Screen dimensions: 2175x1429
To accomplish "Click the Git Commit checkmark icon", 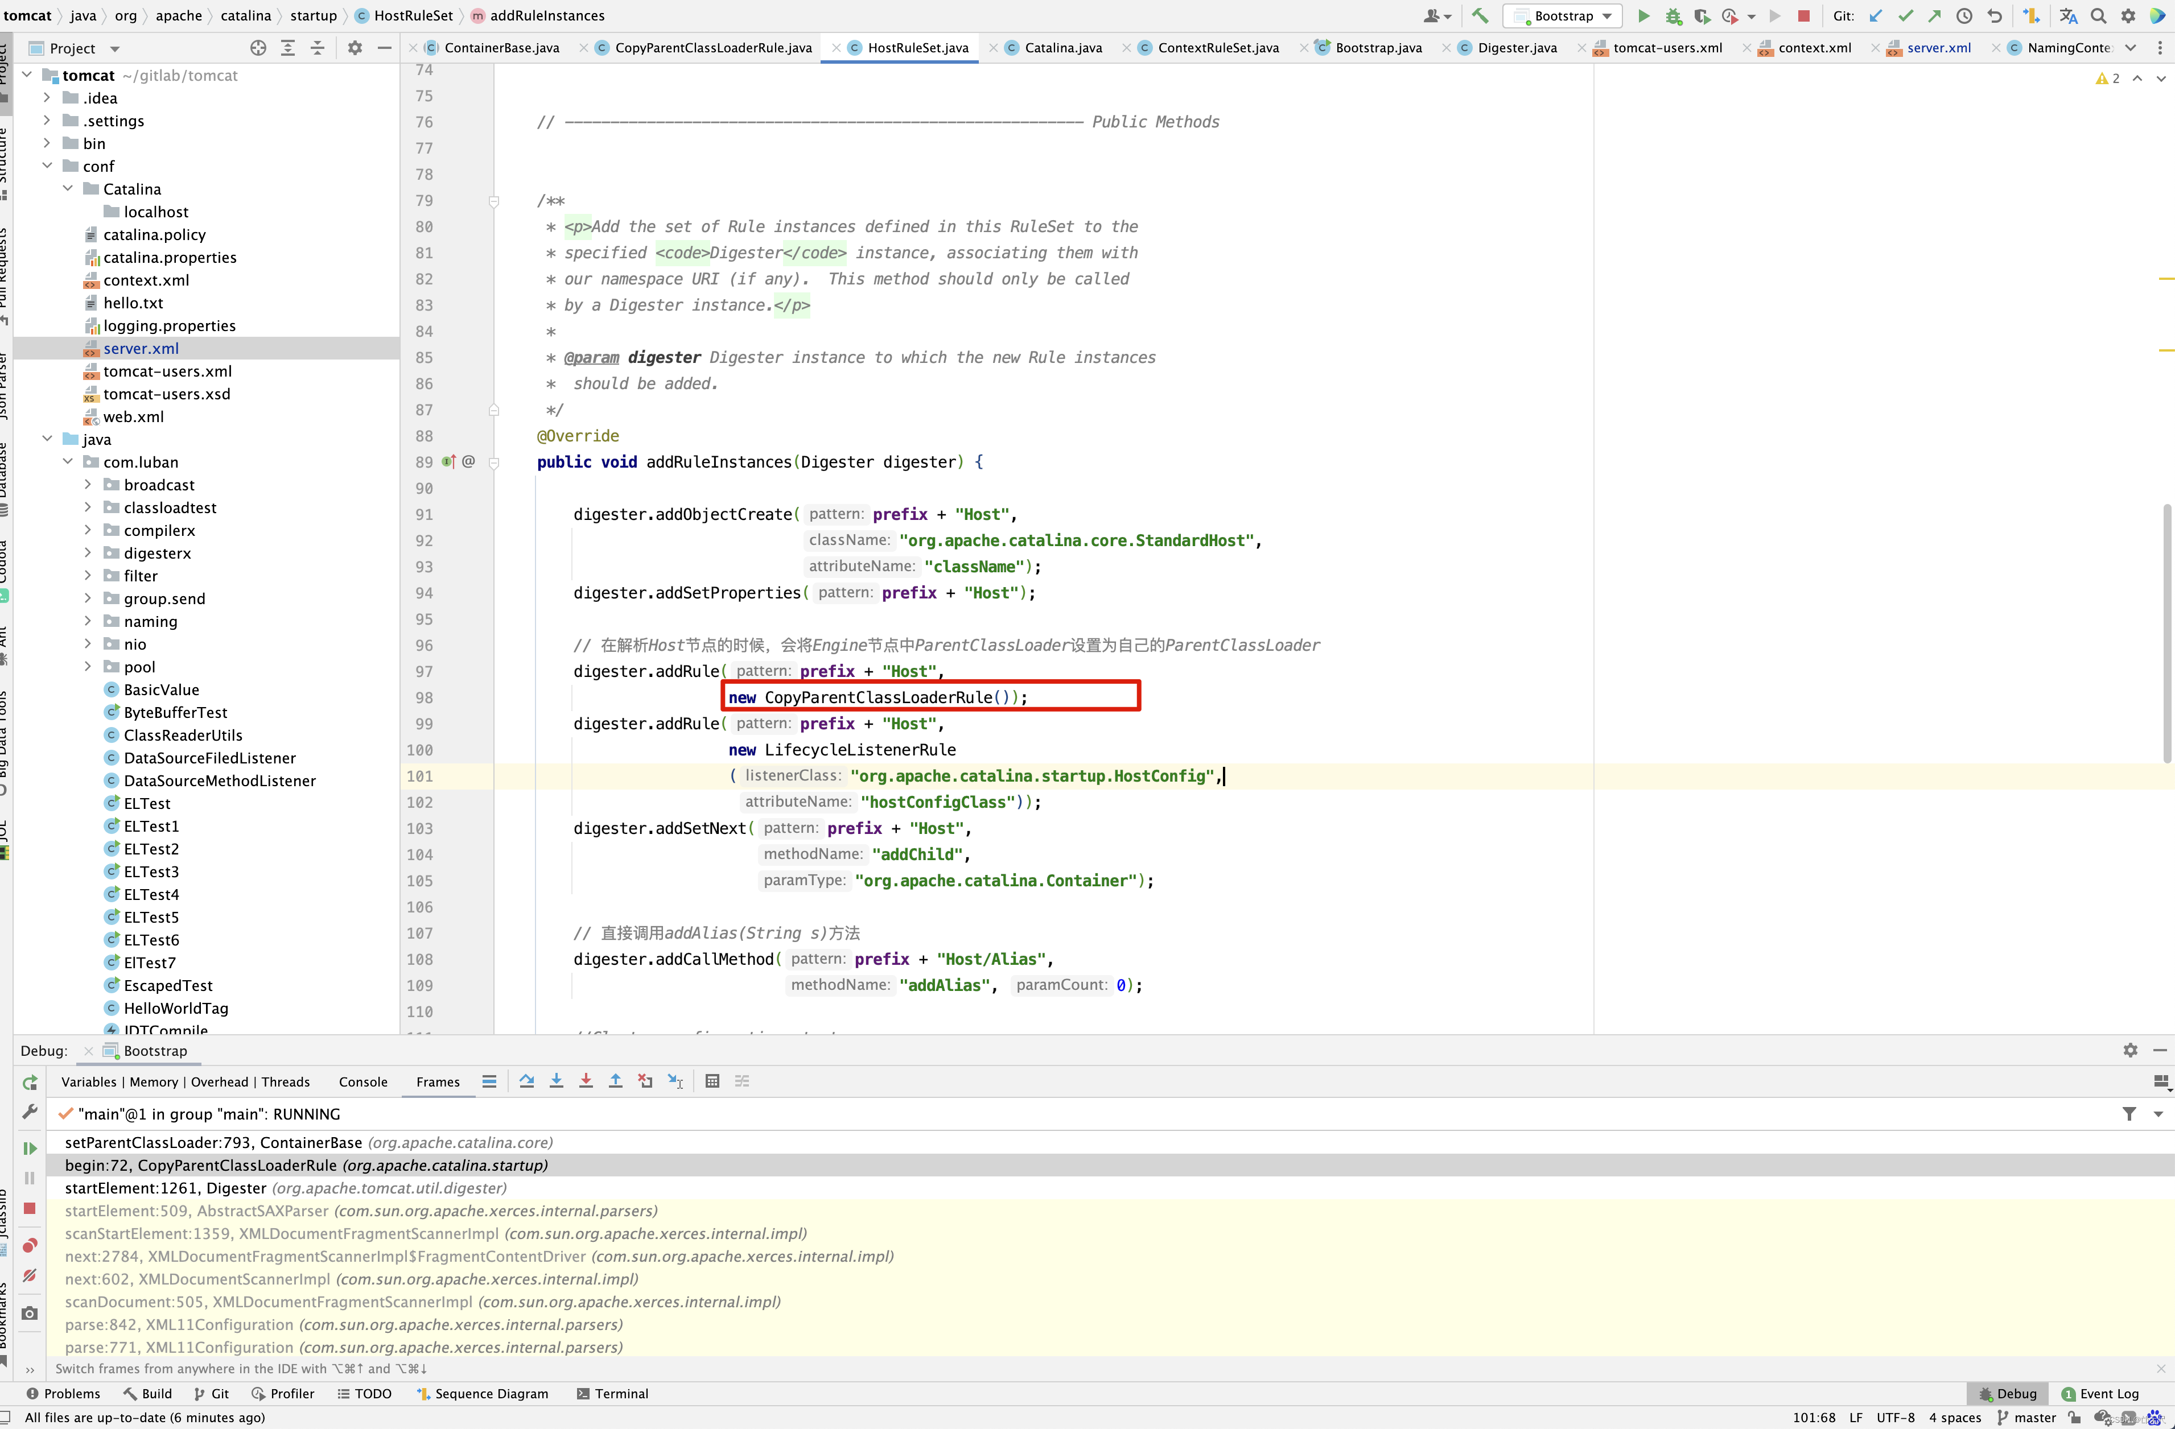I will point(1905,15).
